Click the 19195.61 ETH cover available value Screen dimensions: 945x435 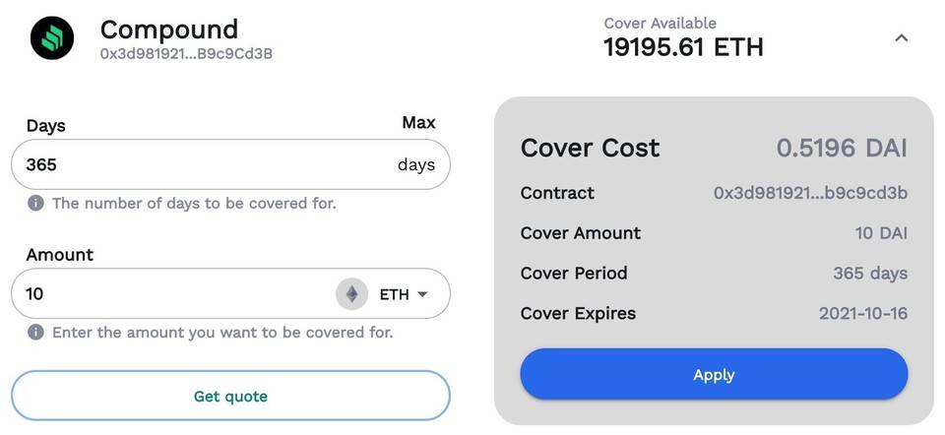click(683, 46)
